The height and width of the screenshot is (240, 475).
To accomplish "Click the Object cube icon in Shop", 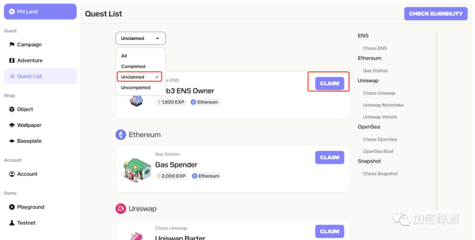I will click(12, 109).
